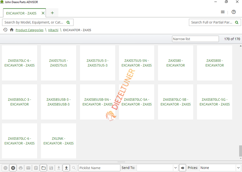Click the add (plus) picklist icon
The width and height of the screenshot is (242, 172).
pyautogui.click(x=13, y=168)
